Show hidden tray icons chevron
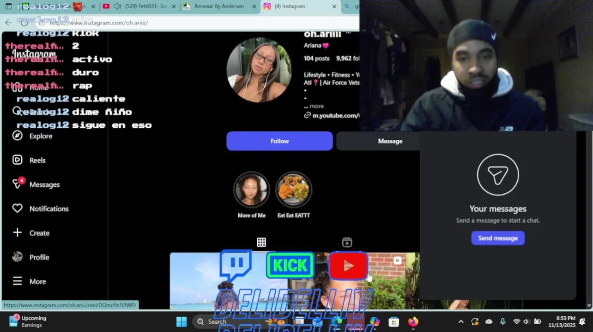Screen dimensions: 593x332 (x=461, y=321)
